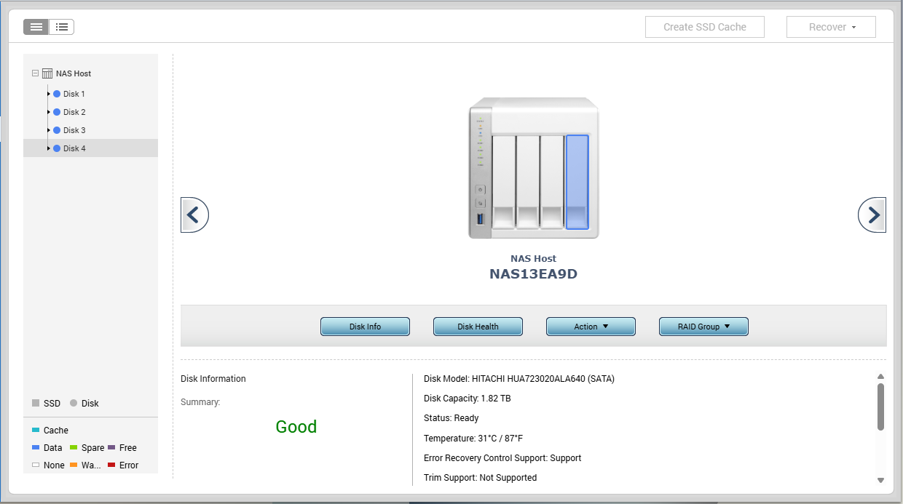Click the Cache legend color swatch

[x=36, y=430]
